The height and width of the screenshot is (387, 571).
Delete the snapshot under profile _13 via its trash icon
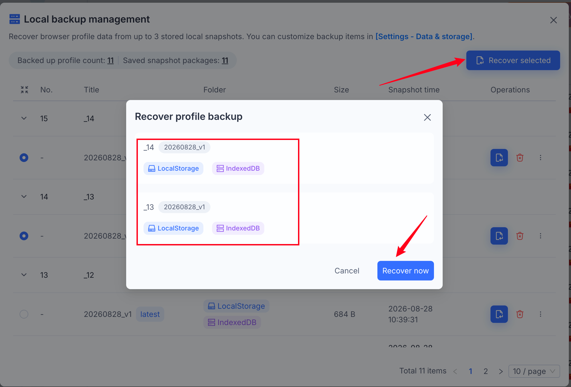click(520, 236)
